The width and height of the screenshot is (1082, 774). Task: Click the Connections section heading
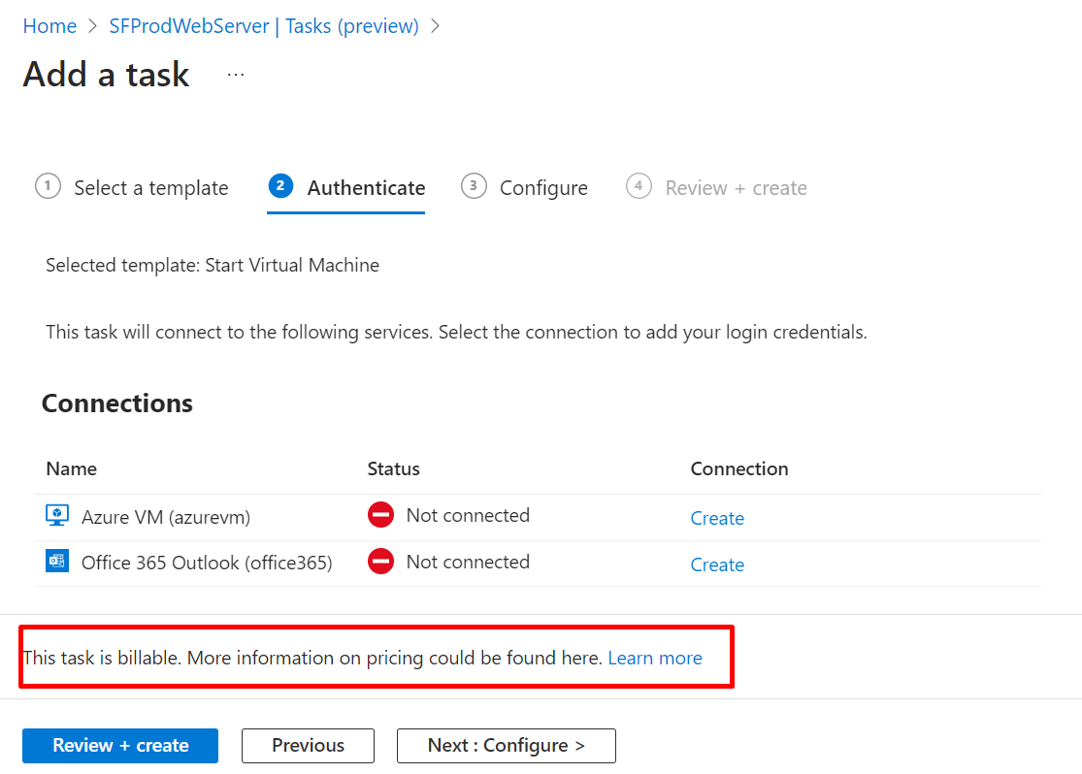tap(117, 403)
